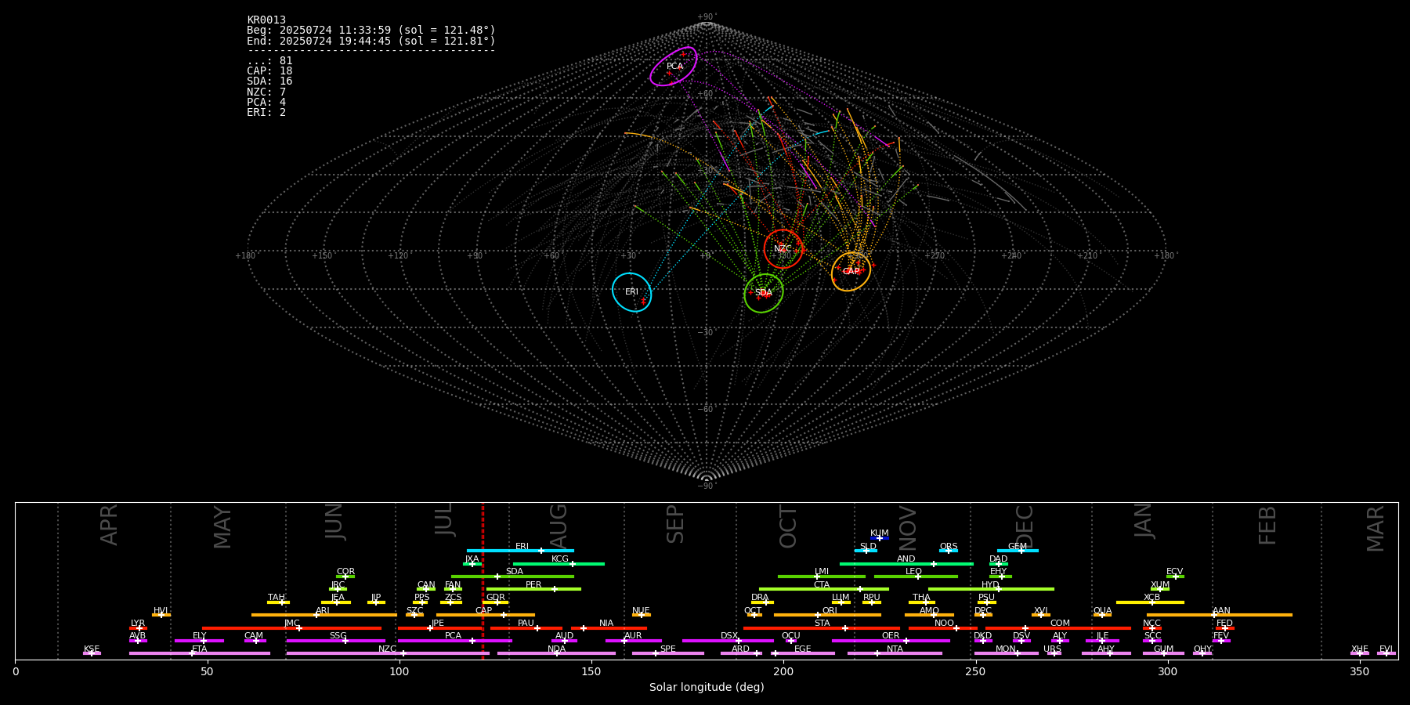This screenshot has width=1410, height=705.
Task: Click the LYR shower bar in timeline
Action: pyautogui.click(x=138, y=628)
